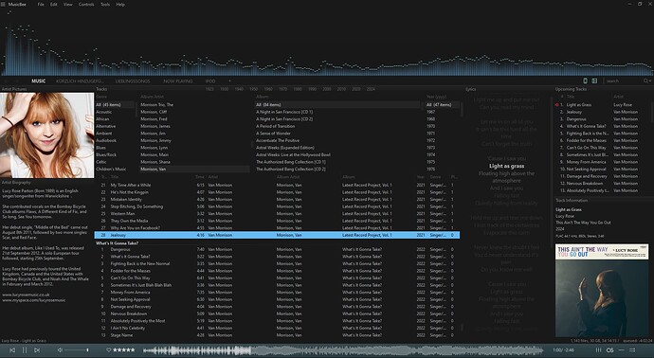Switch to the LIEBLINGSSONGS tab
654x358 pixels.
pyautogui.click(x=133, y=81)
